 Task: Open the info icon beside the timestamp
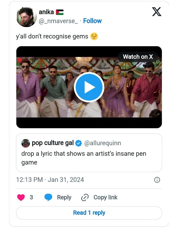point(157,180)
